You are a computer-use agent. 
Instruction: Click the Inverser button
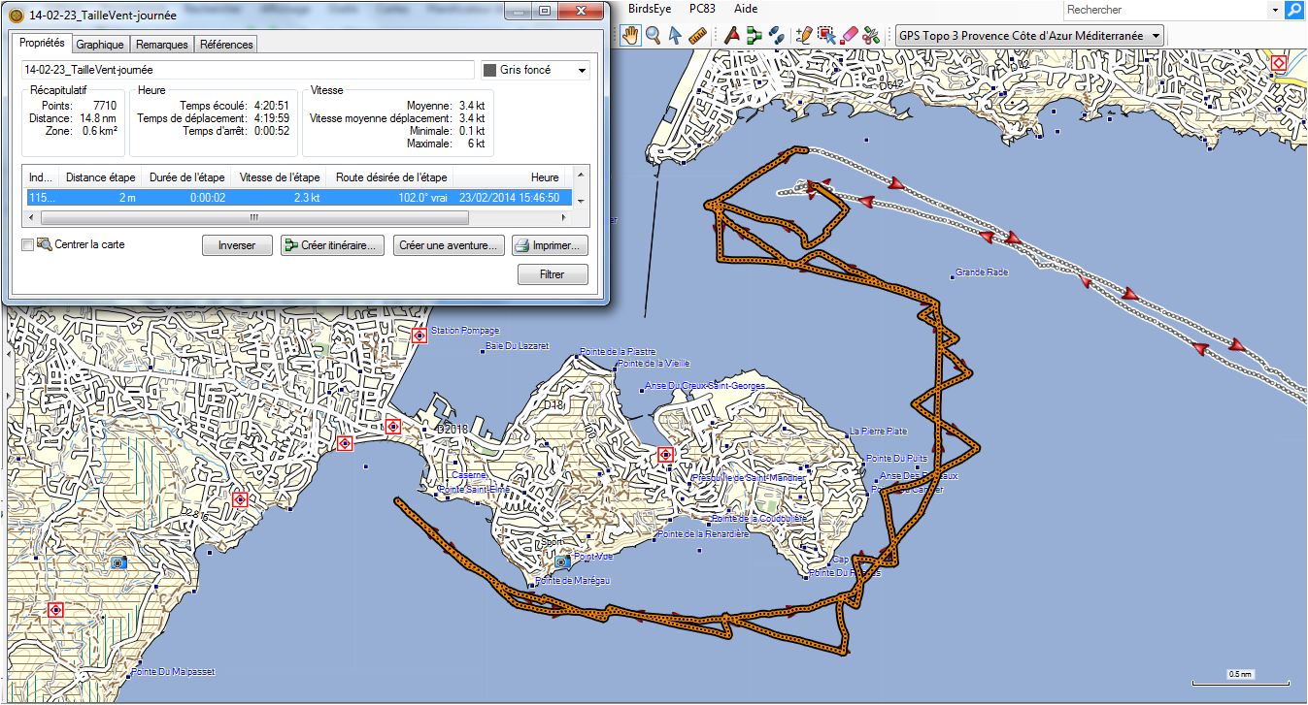[237, 245]
